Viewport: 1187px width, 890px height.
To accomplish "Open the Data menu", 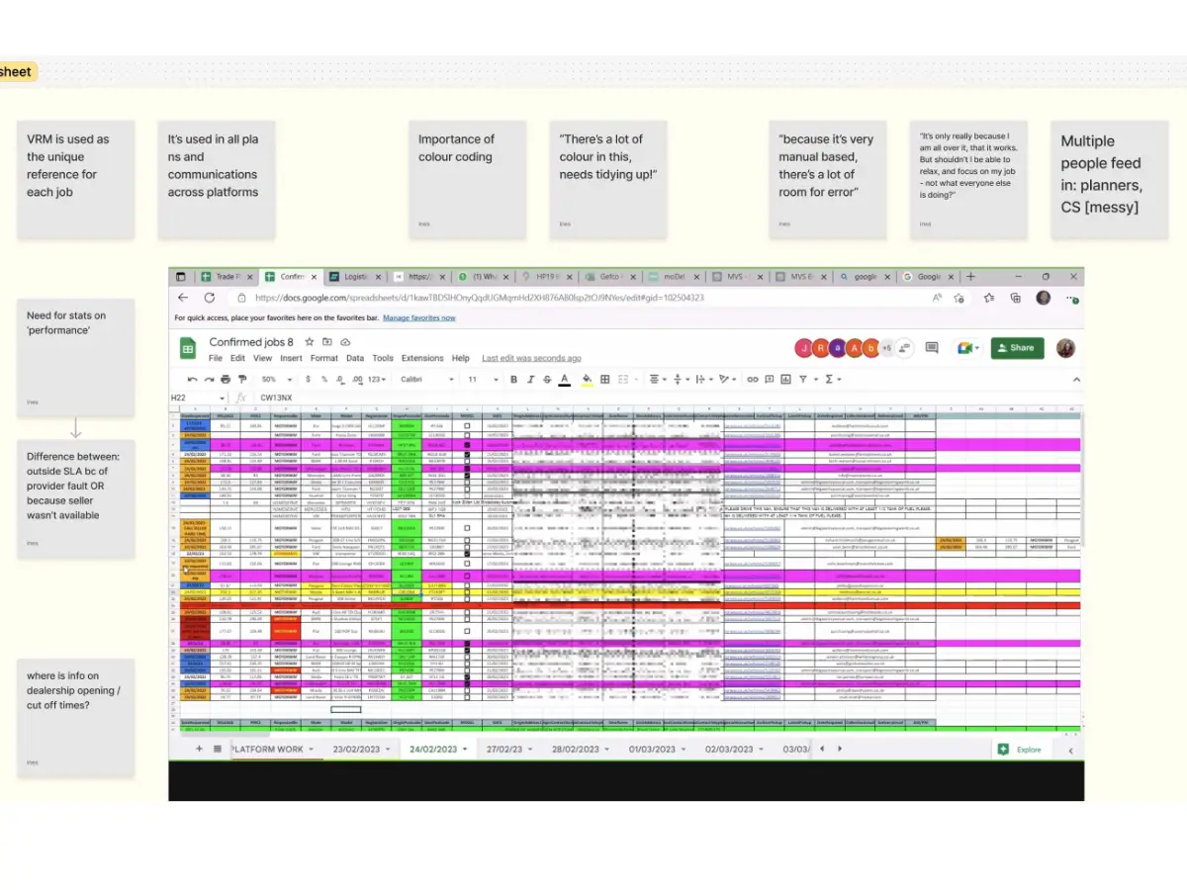I will (355, 358).
